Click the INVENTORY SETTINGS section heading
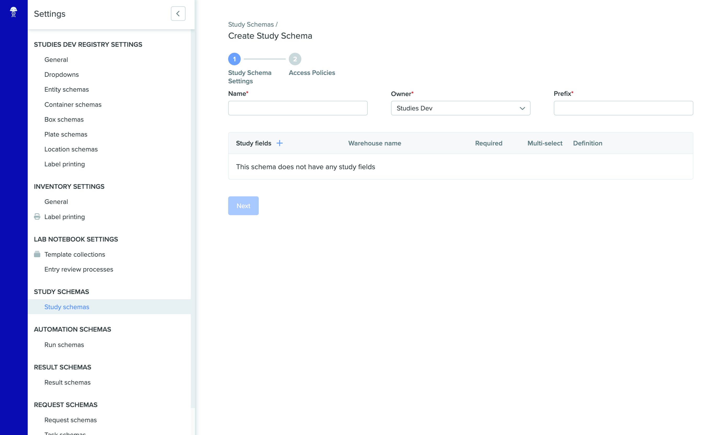 pos(69,186)
